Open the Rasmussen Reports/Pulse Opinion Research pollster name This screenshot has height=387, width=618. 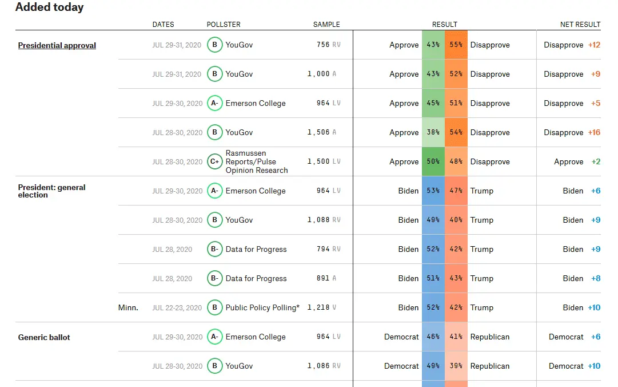257,162
